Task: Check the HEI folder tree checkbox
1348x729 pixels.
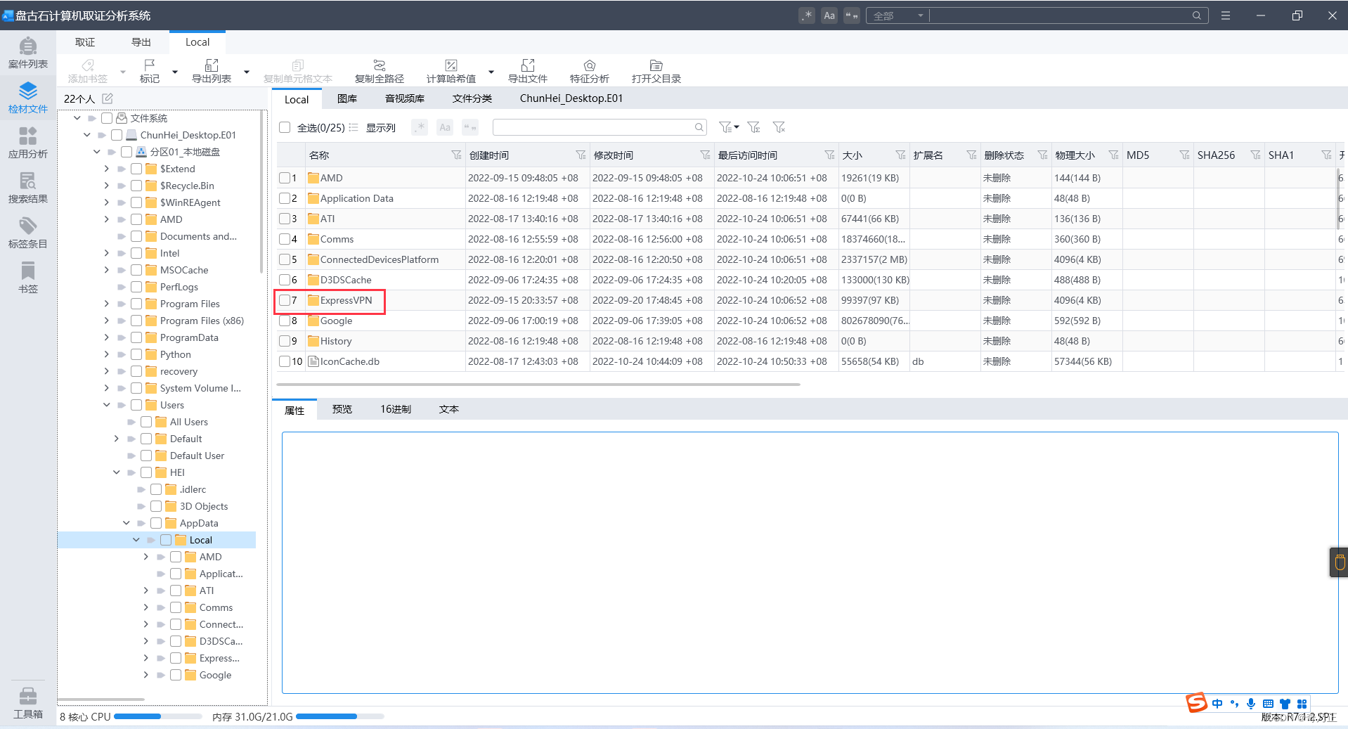Action: (x=146, y=472)
